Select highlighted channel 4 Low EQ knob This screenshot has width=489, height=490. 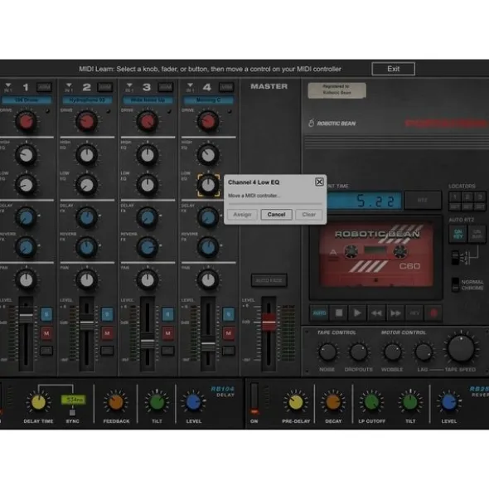point(208,186)
